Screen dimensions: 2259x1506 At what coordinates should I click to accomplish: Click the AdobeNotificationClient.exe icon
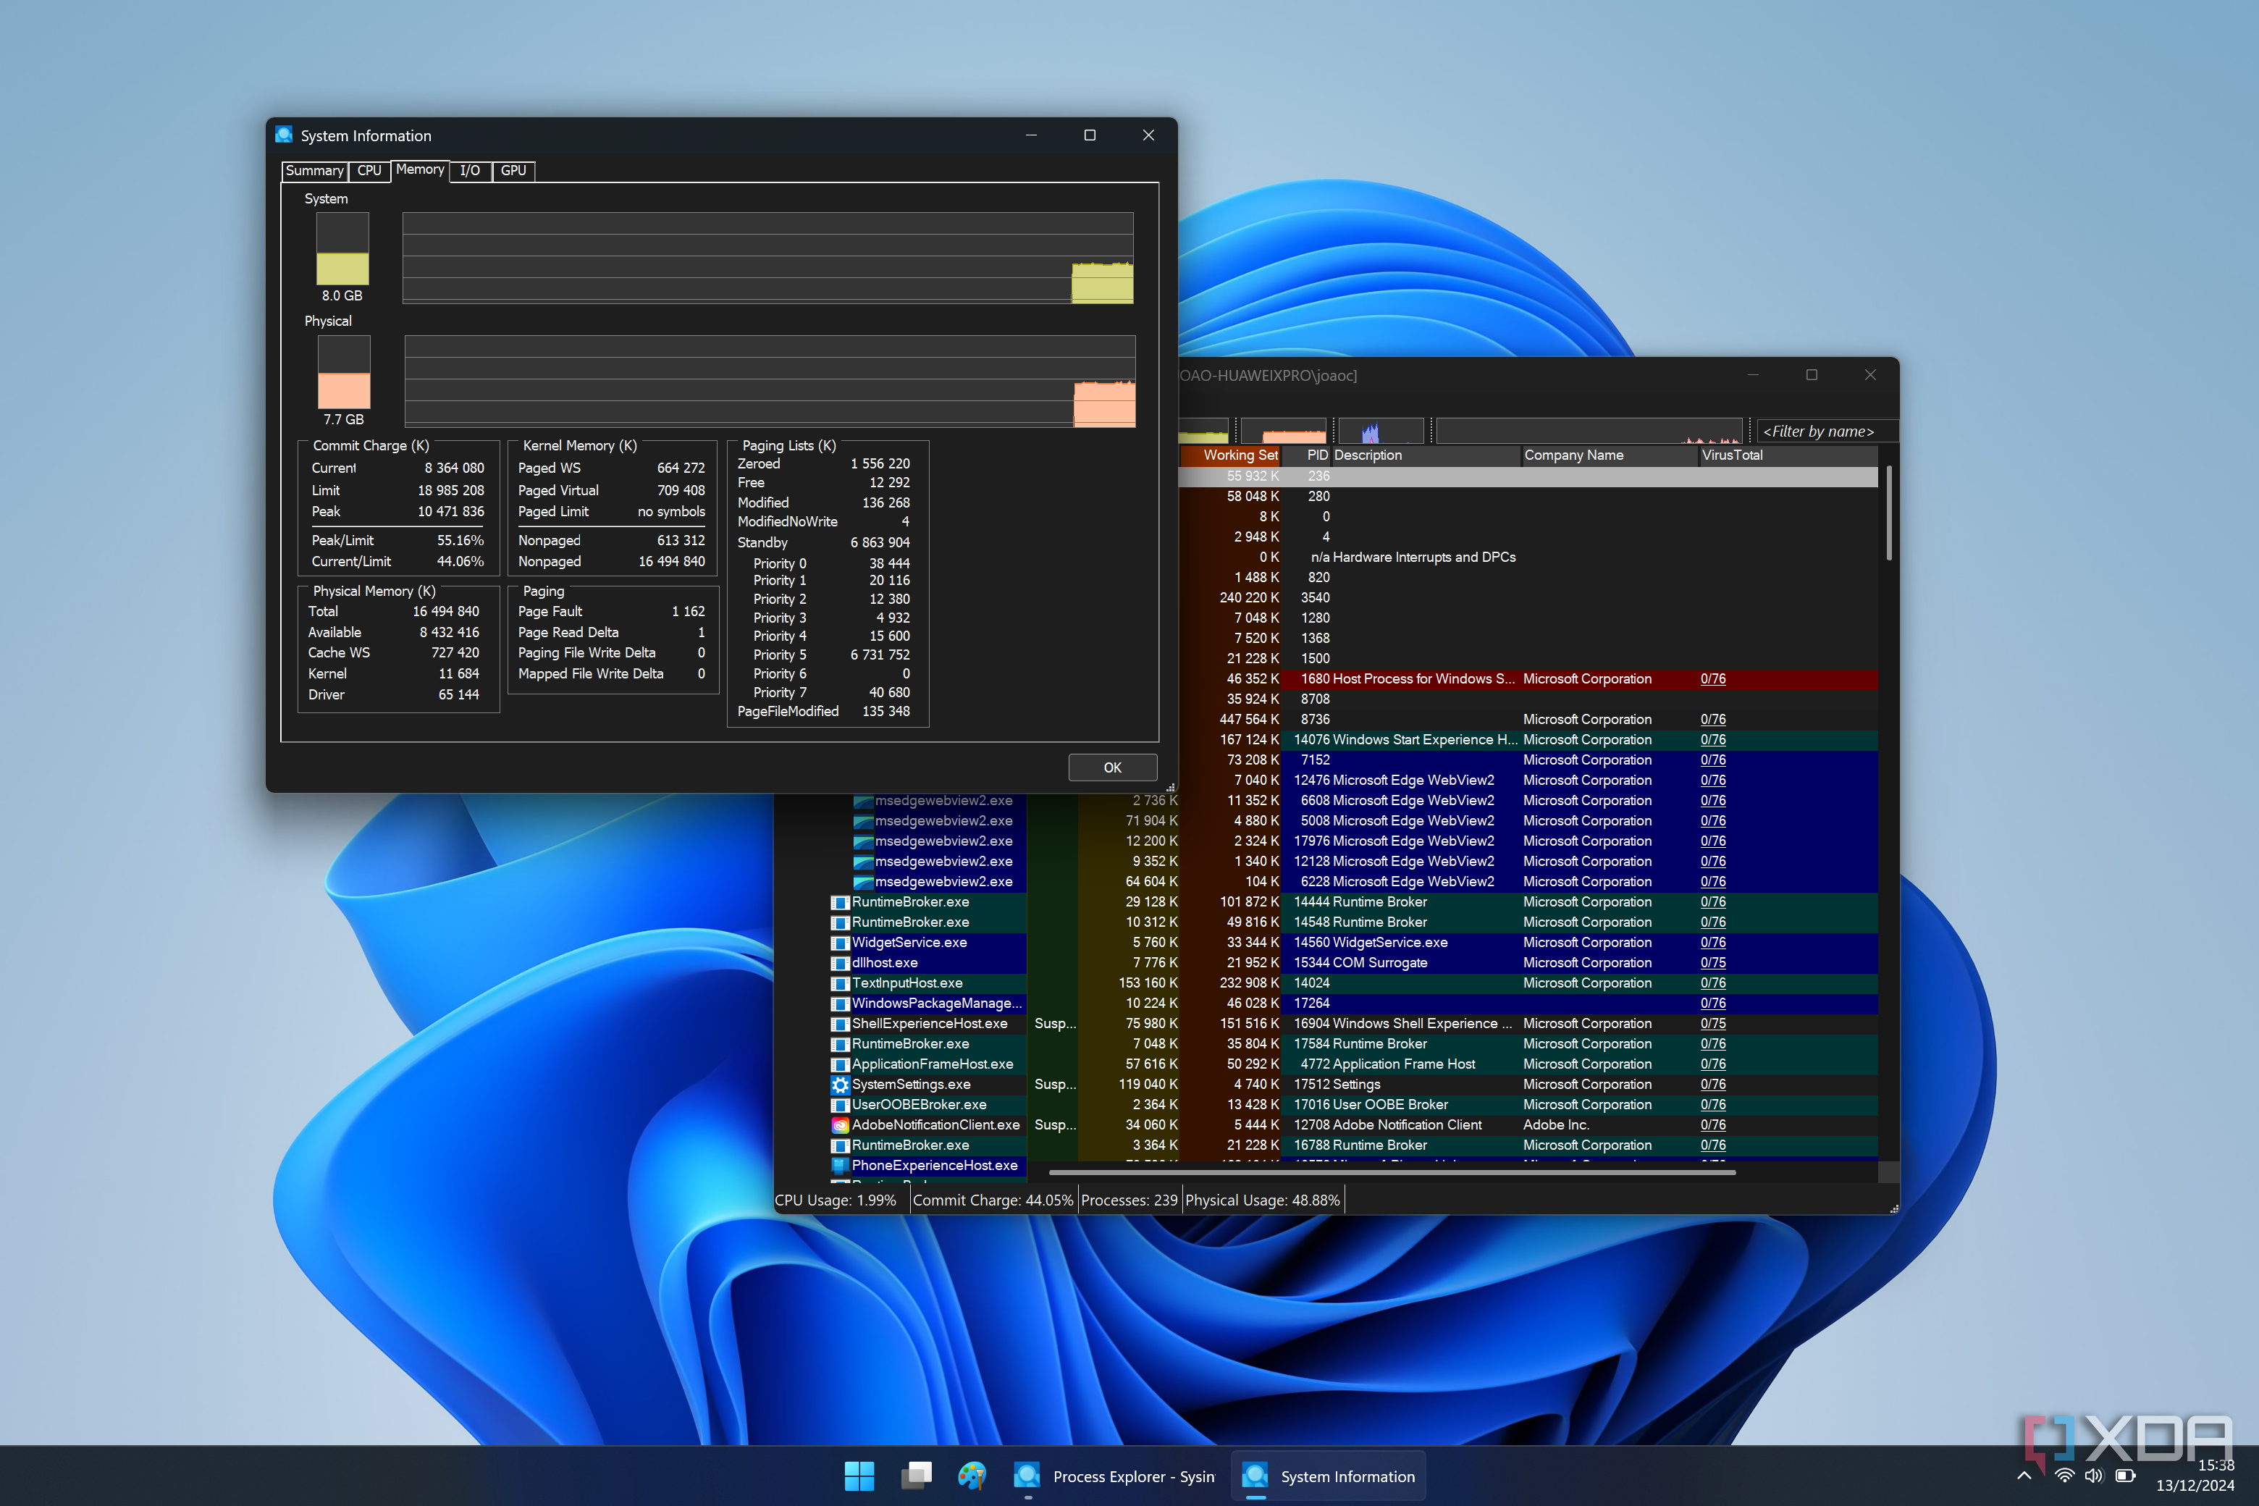(841, 1124)
